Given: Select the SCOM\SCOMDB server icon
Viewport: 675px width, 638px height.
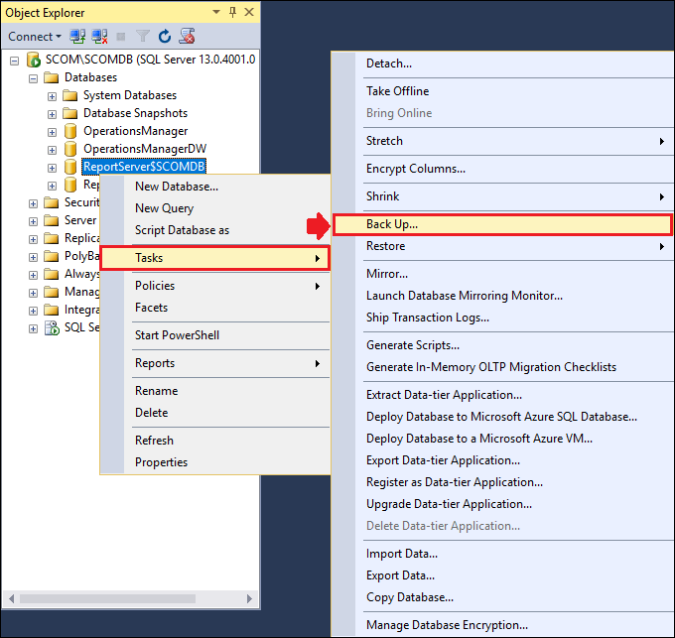Looking at the screenshot, I should (x=33, y=60).
